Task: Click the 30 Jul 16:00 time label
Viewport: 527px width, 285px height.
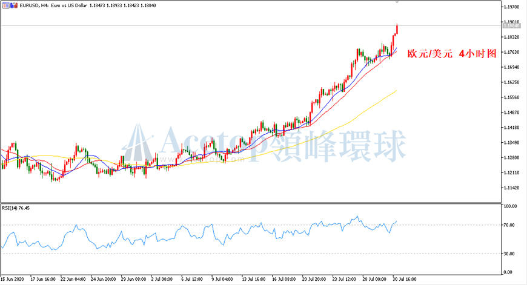Action: pos(404,279)
